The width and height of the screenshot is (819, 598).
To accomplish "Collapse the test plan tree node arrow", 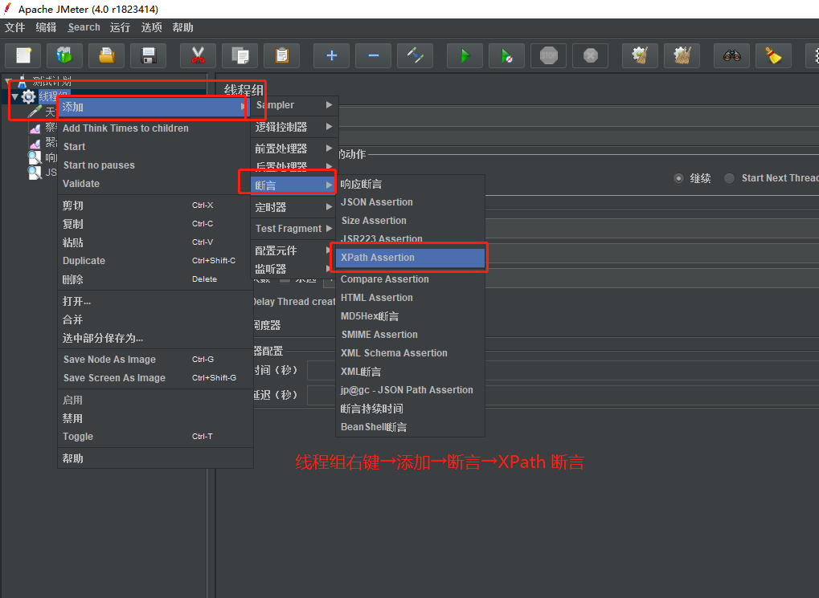I will click(9, 81).
